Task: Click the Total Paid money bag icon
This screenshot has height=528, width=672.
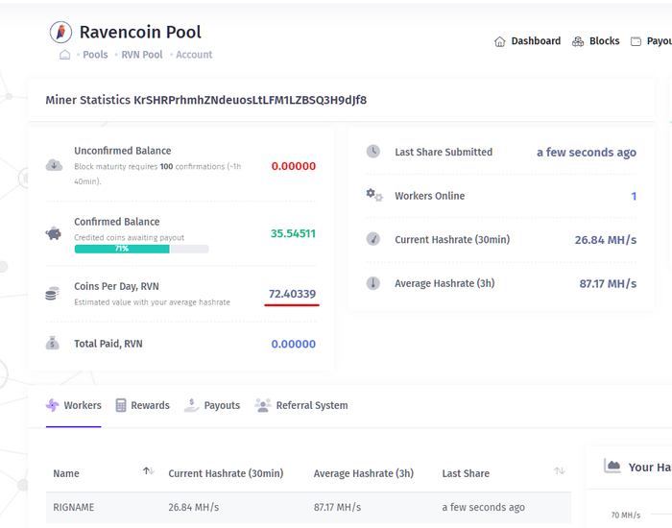Action: point(52,343)
